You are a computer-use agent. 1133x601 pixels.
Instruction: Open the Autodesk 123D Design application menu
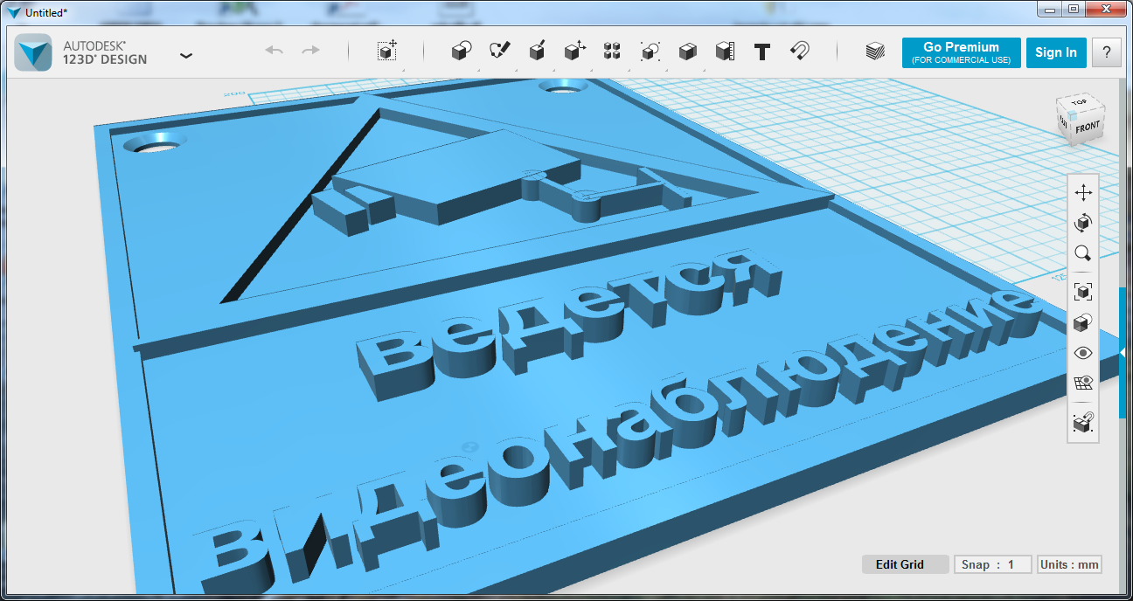pyautogui.click(x=186, y=55)
